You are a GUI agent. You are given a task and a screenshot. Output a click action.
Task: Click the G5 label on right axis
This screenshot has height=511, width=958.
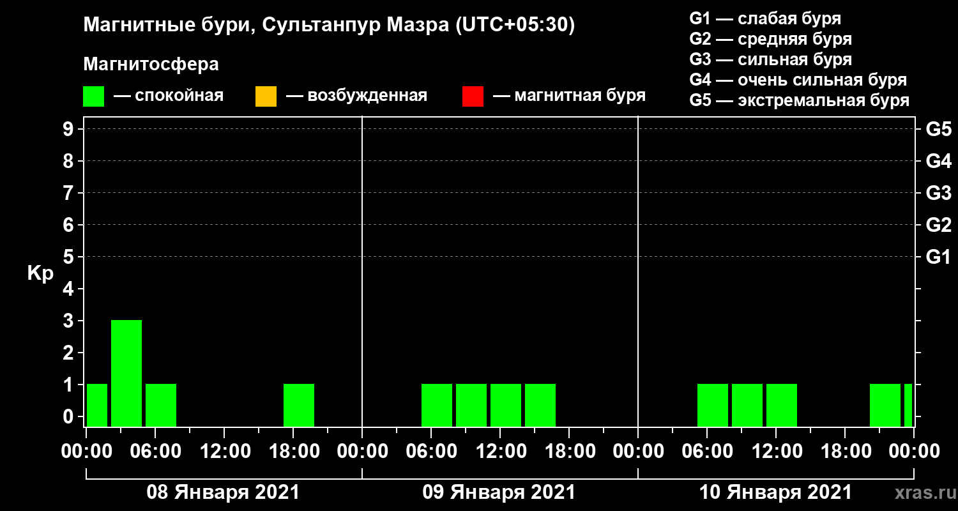pyautogui.click(x=938, y=130)
